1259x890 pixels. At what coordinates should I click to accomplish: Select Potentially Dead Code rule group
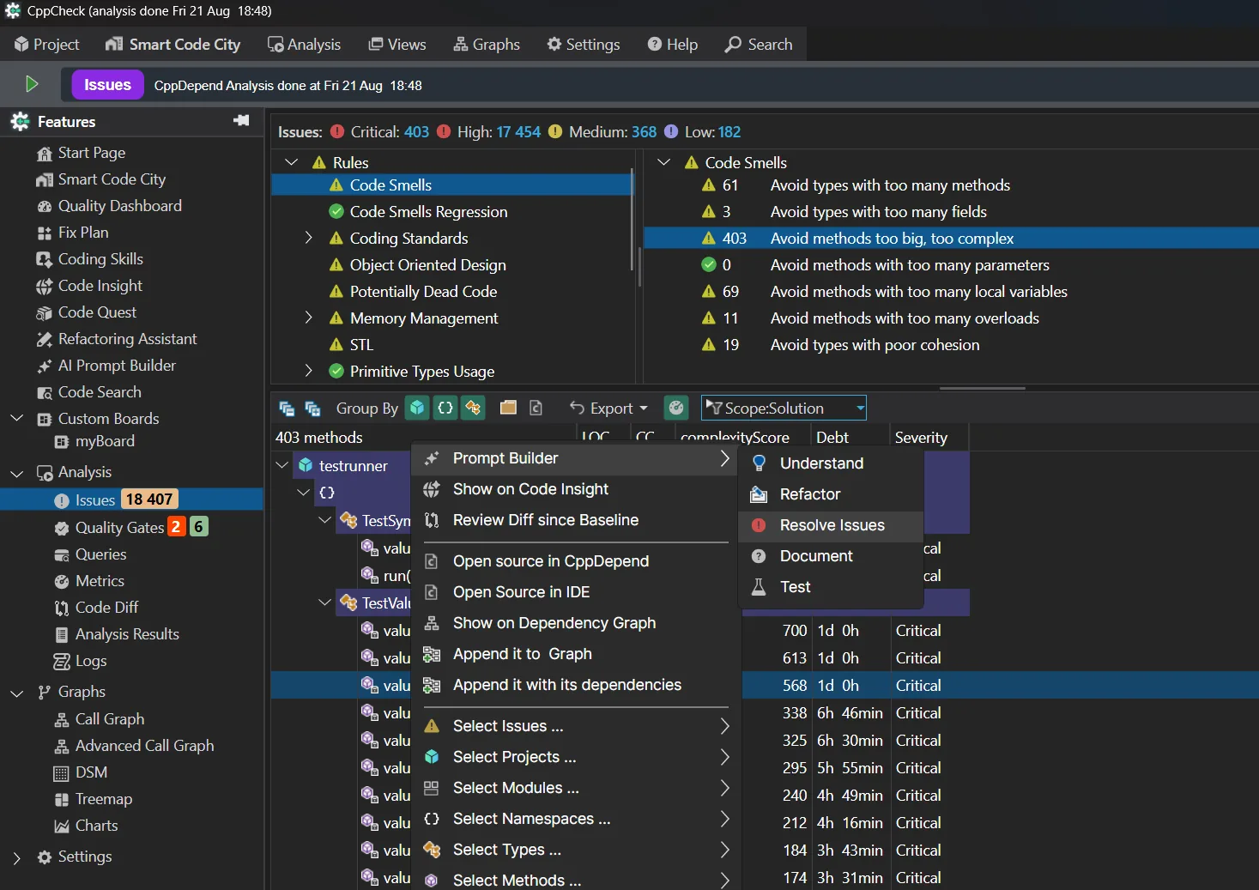pyautogui.click(x=423, y=292)
